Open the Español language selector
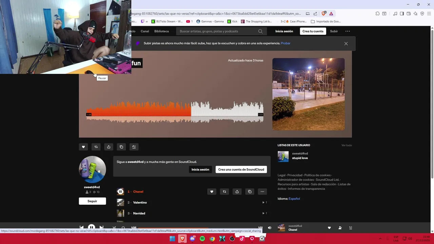This screenshot has width=434, height=244. point(294,199)
